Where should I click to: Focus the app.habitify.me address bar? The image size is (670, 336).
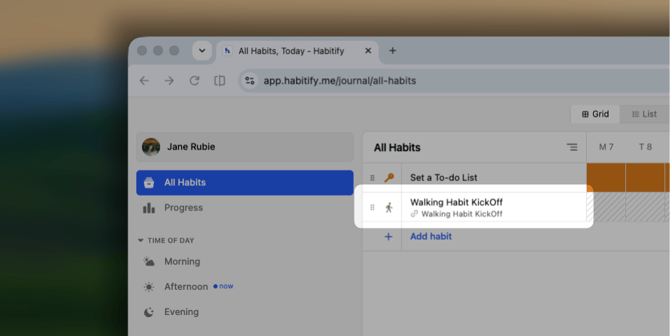pyautogui.click(x=454, y=81)
